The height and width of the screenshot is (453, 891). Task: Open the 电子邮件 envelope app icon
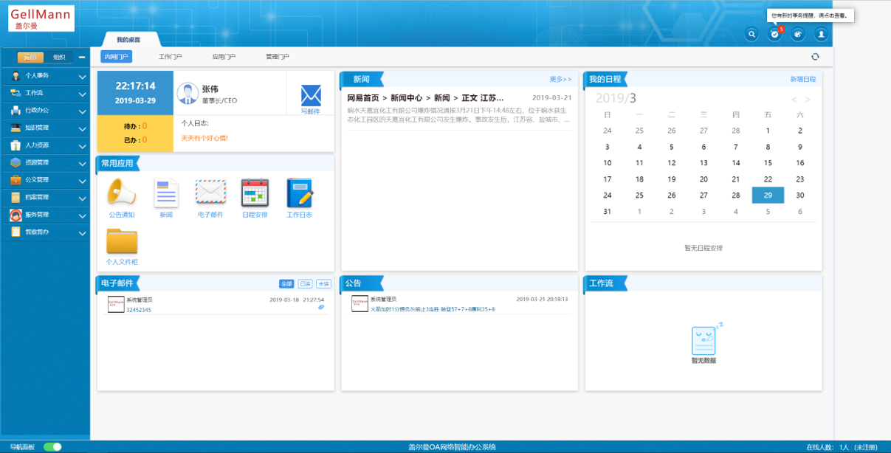click(x=210, y=193)
